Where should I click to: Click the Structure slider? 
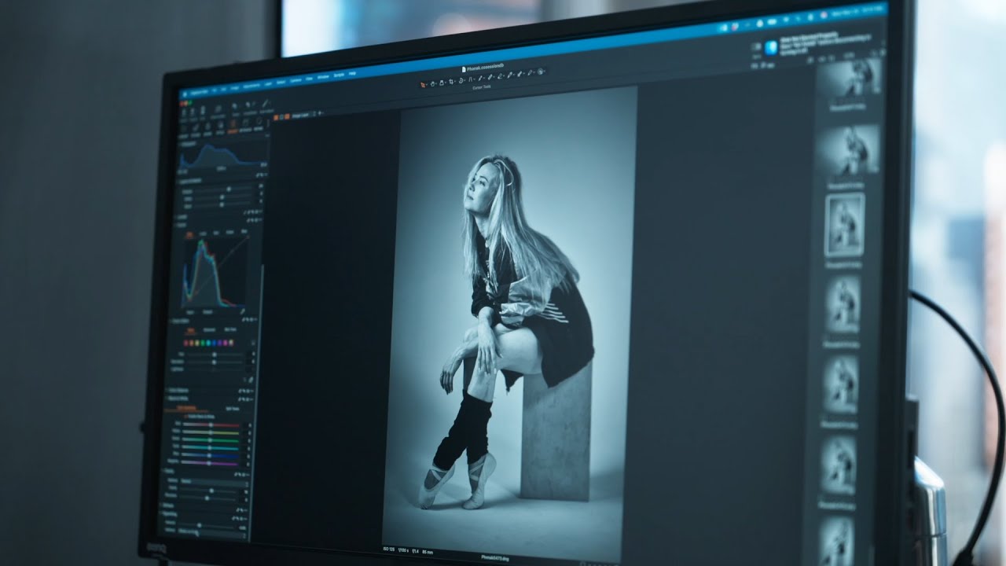tap(207, 498)
